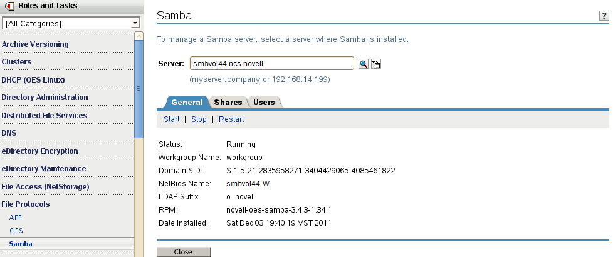
Task: Open the AFP task link
Action: [x=15, y=218]
